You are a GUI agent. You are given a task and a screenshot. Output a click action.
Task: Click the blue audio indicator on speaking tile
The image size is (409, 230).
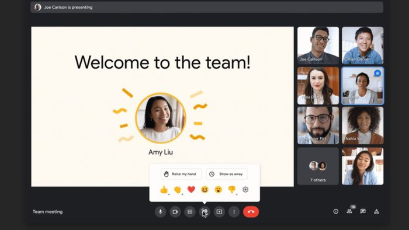pos(377,74)
